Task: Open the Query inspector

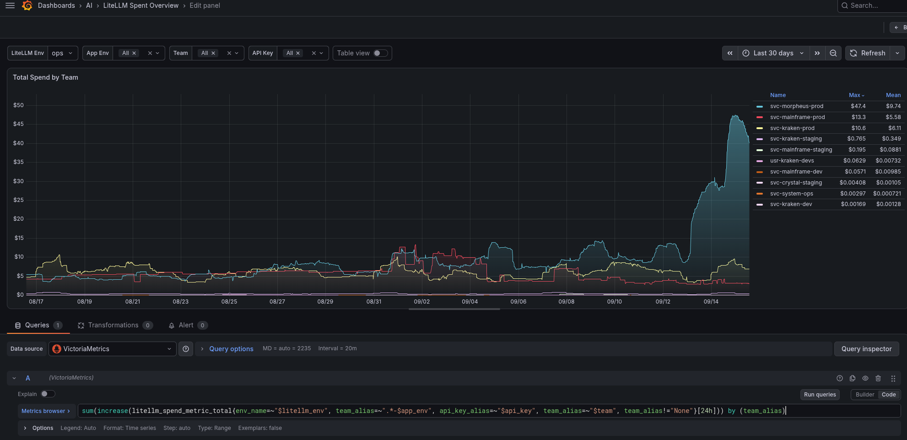Action: 866,349
